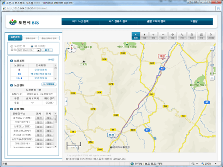Click the arrow icon beside 노선 조회
This screenshot has width=223, height=167.
(12, 61)
